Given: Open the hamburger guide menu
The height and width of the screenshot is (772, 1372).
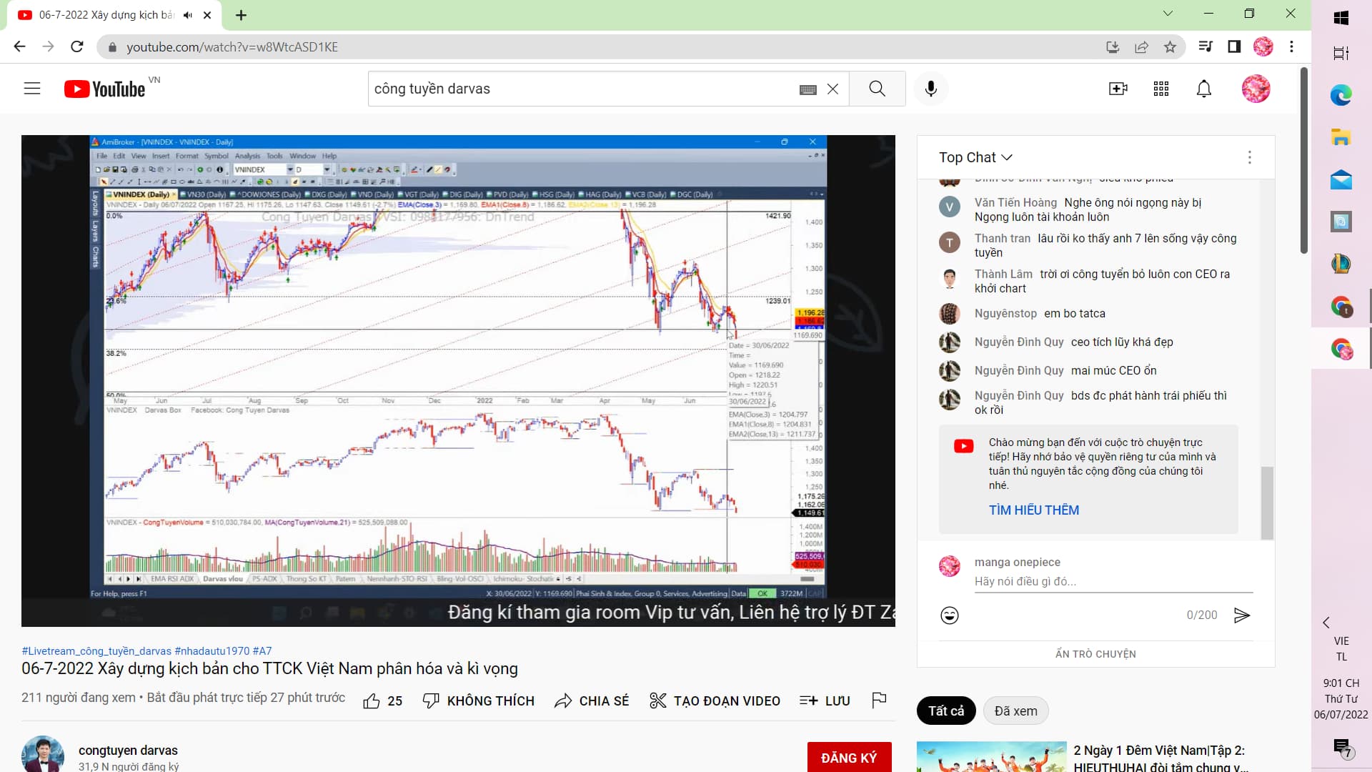Looking at the screenshot, I should (x=32, y=89).
